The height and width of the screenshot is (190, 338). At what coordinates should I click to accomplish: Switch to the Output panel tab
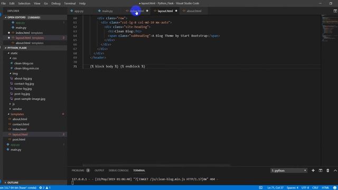(99, 170)
